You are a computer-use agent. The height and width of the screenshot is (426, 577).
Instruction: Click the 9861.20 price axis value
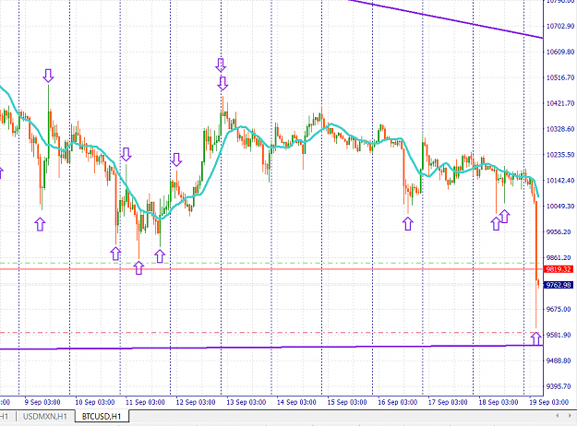(x=560, y=257)
